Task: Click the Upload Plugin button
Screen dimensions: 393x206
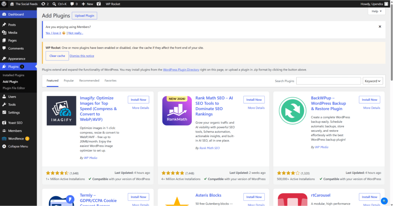Action: (84, 15)
